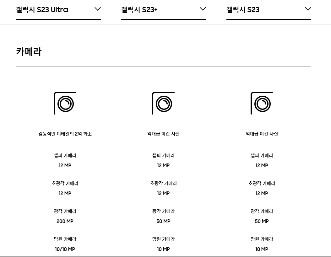This screenshot has height=257, width=331.
Task: Select the 카메라 section heading
Action: (29, 52)
